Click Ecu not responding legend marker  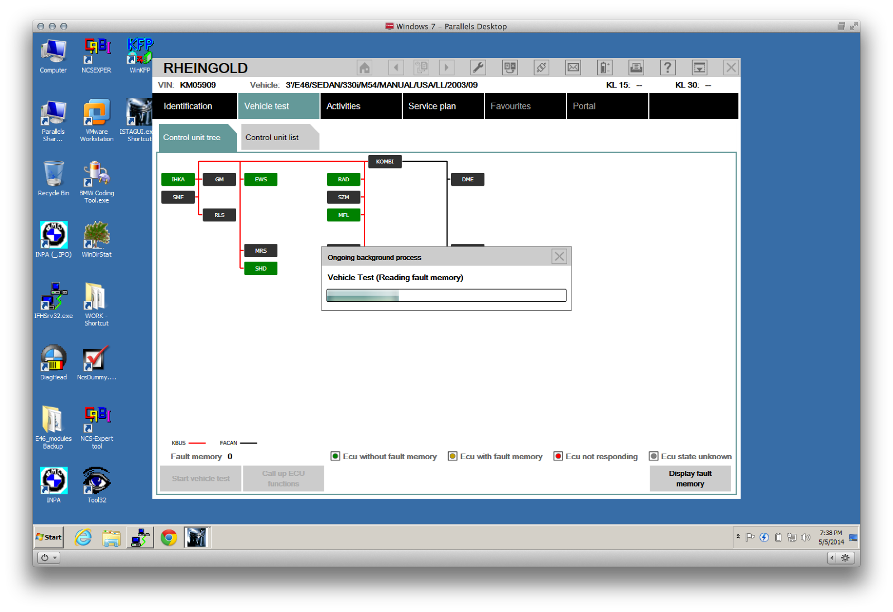tap(558, 456)
